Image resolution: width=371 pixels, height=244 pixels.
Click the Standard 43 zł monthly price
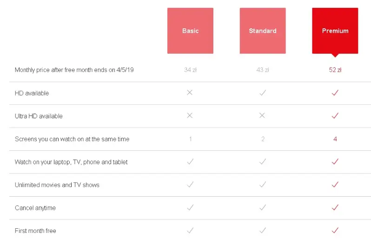coord(263,70)
